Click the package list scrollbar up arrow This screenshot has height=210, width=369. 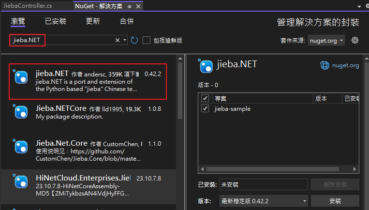(180, 59)
